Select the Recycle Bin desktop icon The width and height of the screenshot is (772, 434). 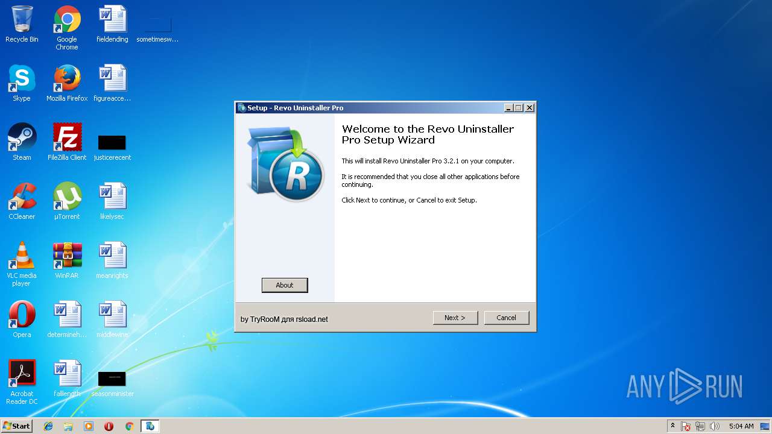22,24
